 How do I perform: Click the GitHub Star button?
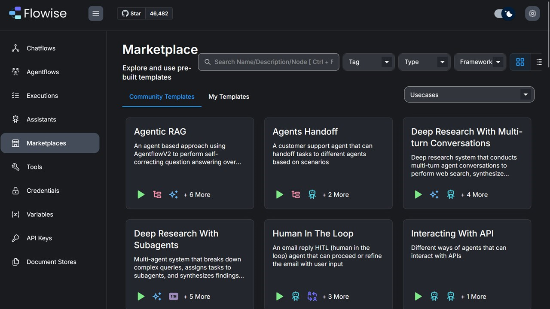pos(131,13)
